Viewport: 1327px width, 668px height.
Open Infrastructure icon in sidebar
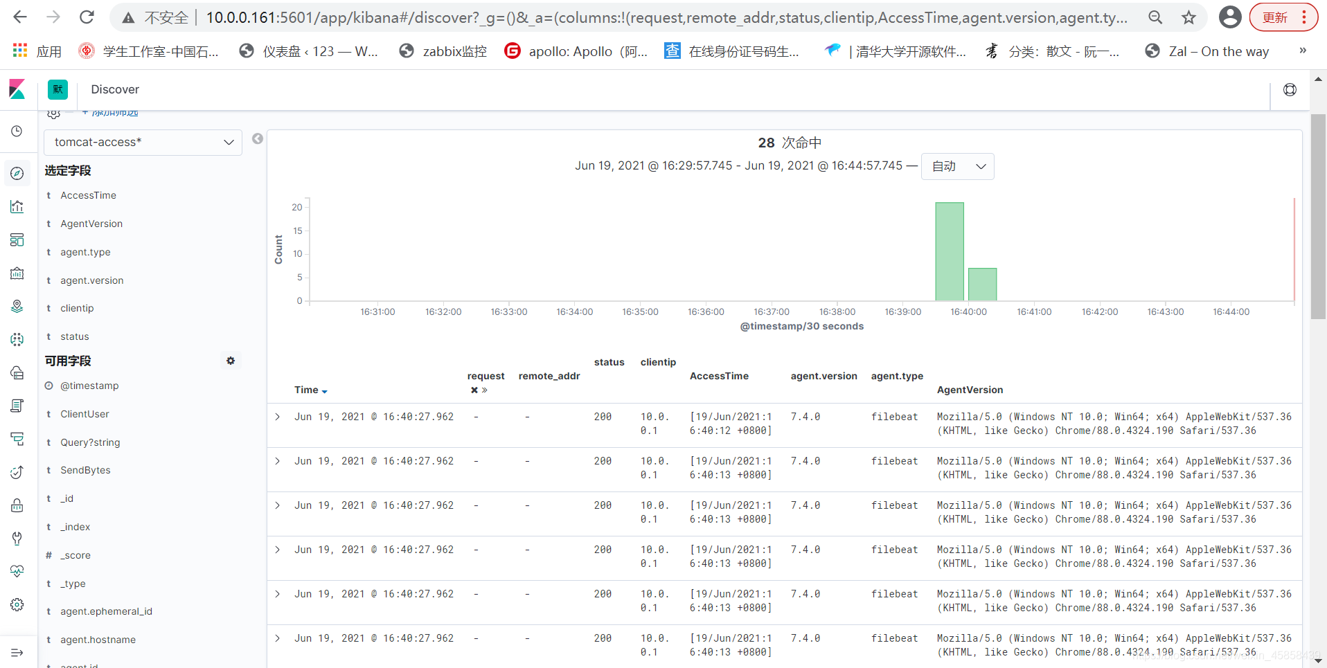(x=17, y=372)
